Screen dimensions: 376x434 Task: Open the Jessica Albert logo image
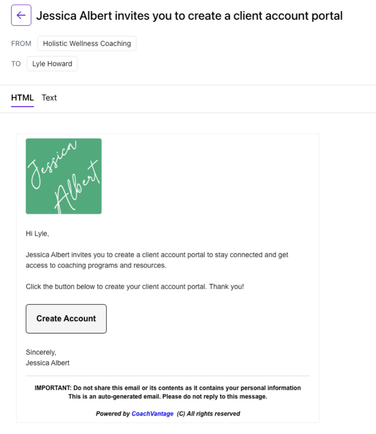pos(64,176)
